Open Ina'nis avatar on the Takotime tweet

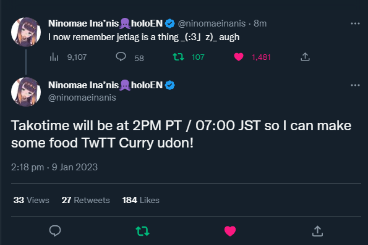(x=26, y=92)
